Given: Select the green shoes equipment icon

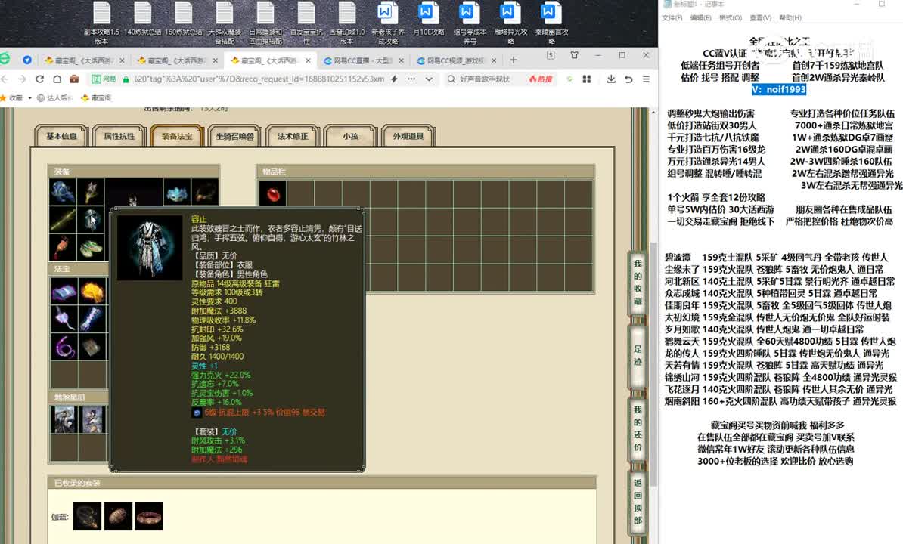Looking at the screenshot, I should click(92, 248).
